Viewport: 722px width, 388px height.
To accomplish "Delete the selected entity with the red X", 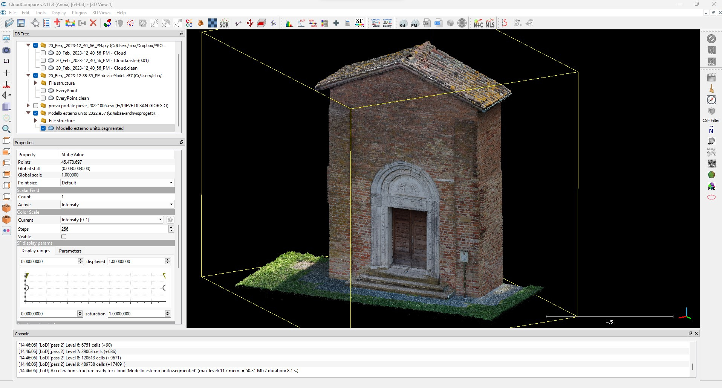I will pos(93,23).
